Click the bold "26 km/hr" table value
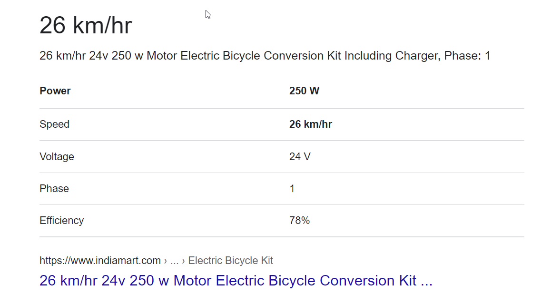Screen dimensions: 551x295 310,124
